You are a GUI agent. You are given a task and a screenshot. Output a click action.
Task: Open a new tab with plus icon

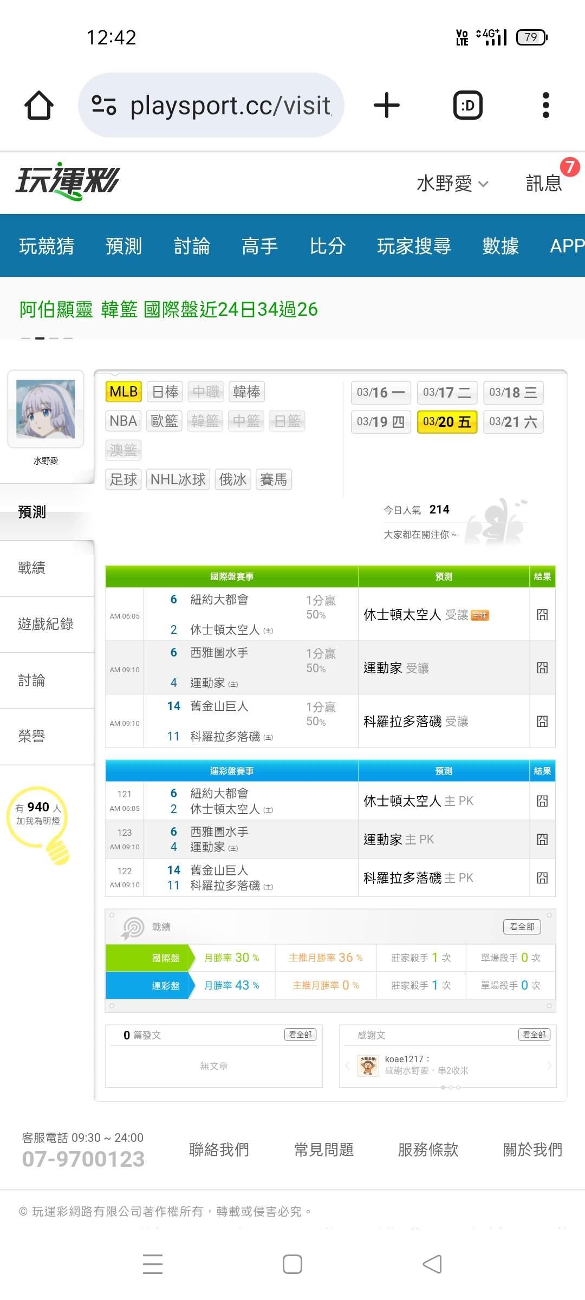(x=387, y=105)
